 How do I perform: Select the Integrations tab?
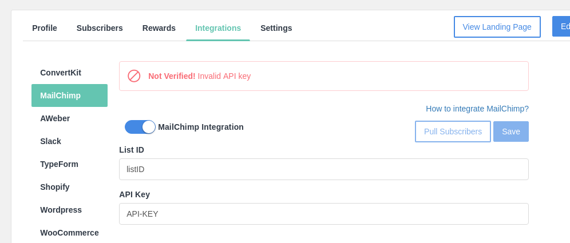click(x=218, y=28)
